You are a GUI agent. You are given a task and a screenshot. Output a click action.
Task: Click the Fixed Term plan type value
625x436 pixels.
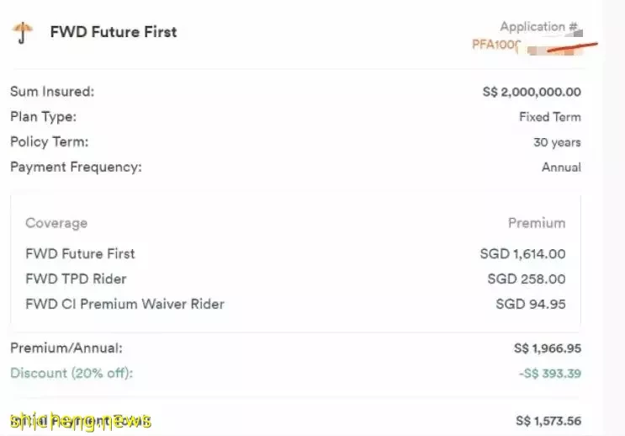click(x=550, y=117)
